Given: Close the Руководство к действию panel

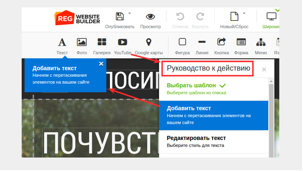Looking at the screenshot, I should (x=264, y=69).
